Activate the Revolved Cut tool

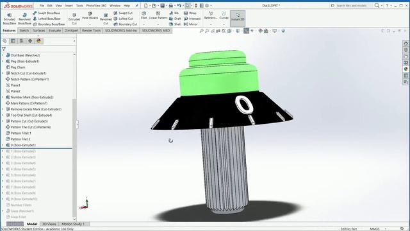[106, 19]
